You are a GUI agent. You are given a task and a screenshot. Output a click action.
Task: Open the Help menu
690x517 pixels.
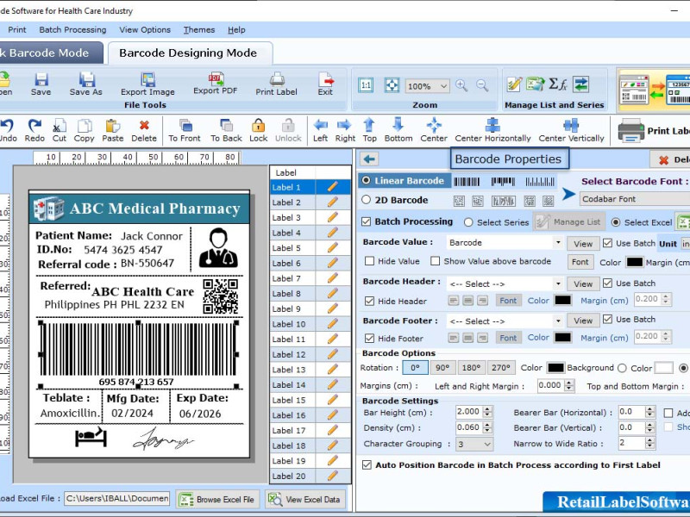click(236, 30)
